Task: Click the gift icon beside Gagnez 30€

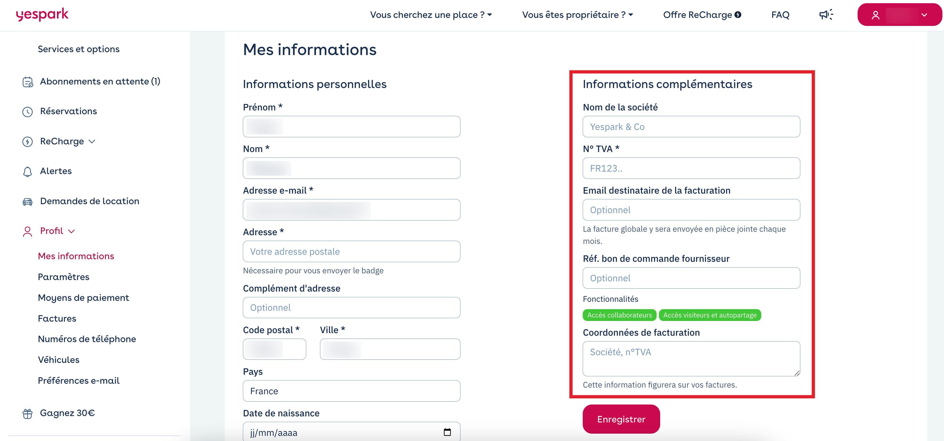Action: (x=28, y=413)
